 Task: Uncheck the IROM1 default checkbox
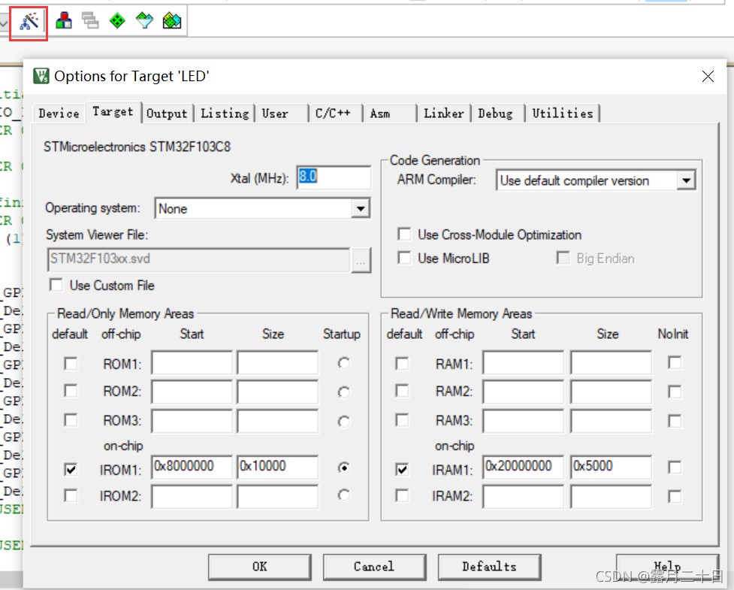pos(71,469)
